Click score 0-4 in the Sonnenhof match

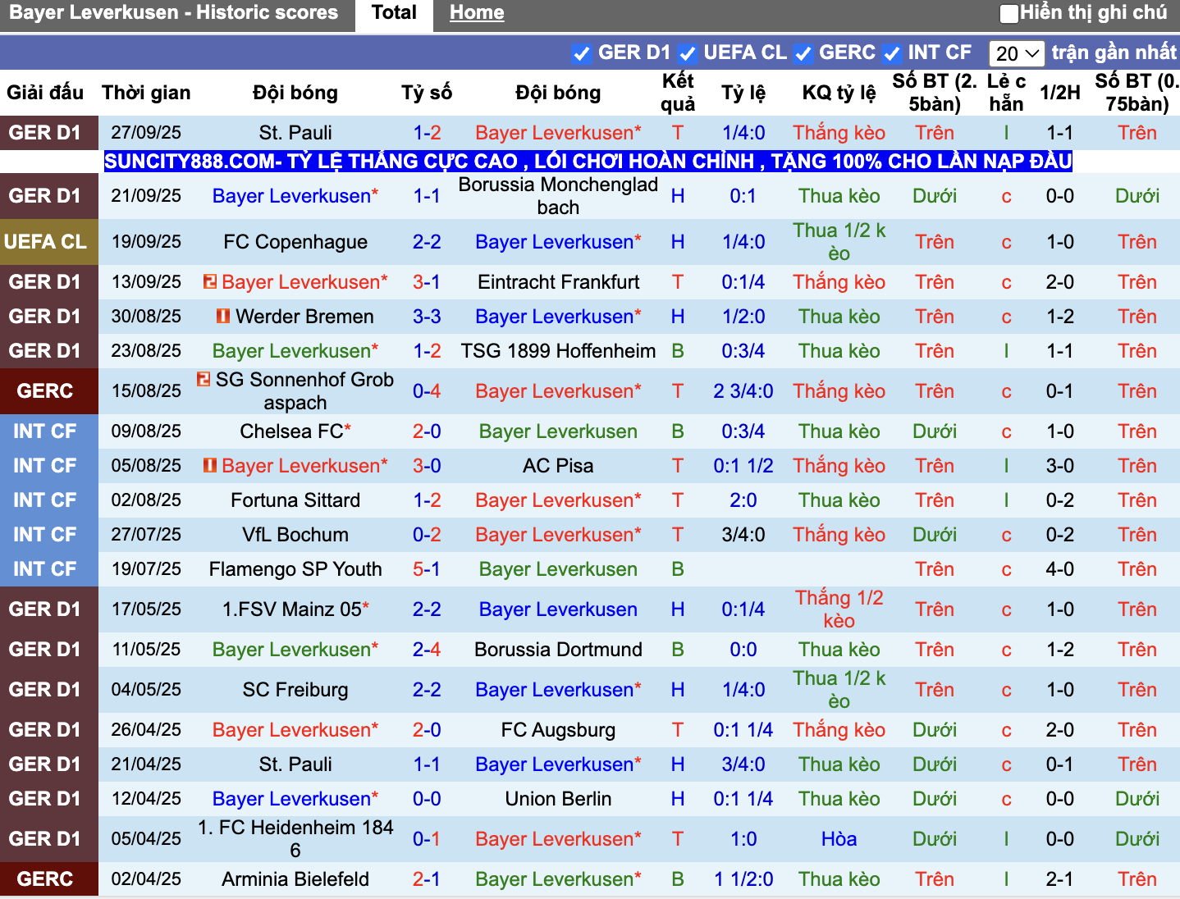(427, 391)
